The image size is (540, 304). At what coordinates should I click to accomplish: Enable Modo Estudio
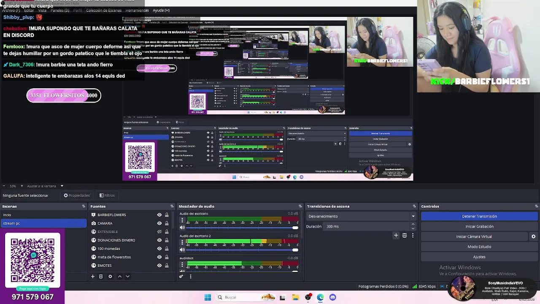(x=479, y=247)
